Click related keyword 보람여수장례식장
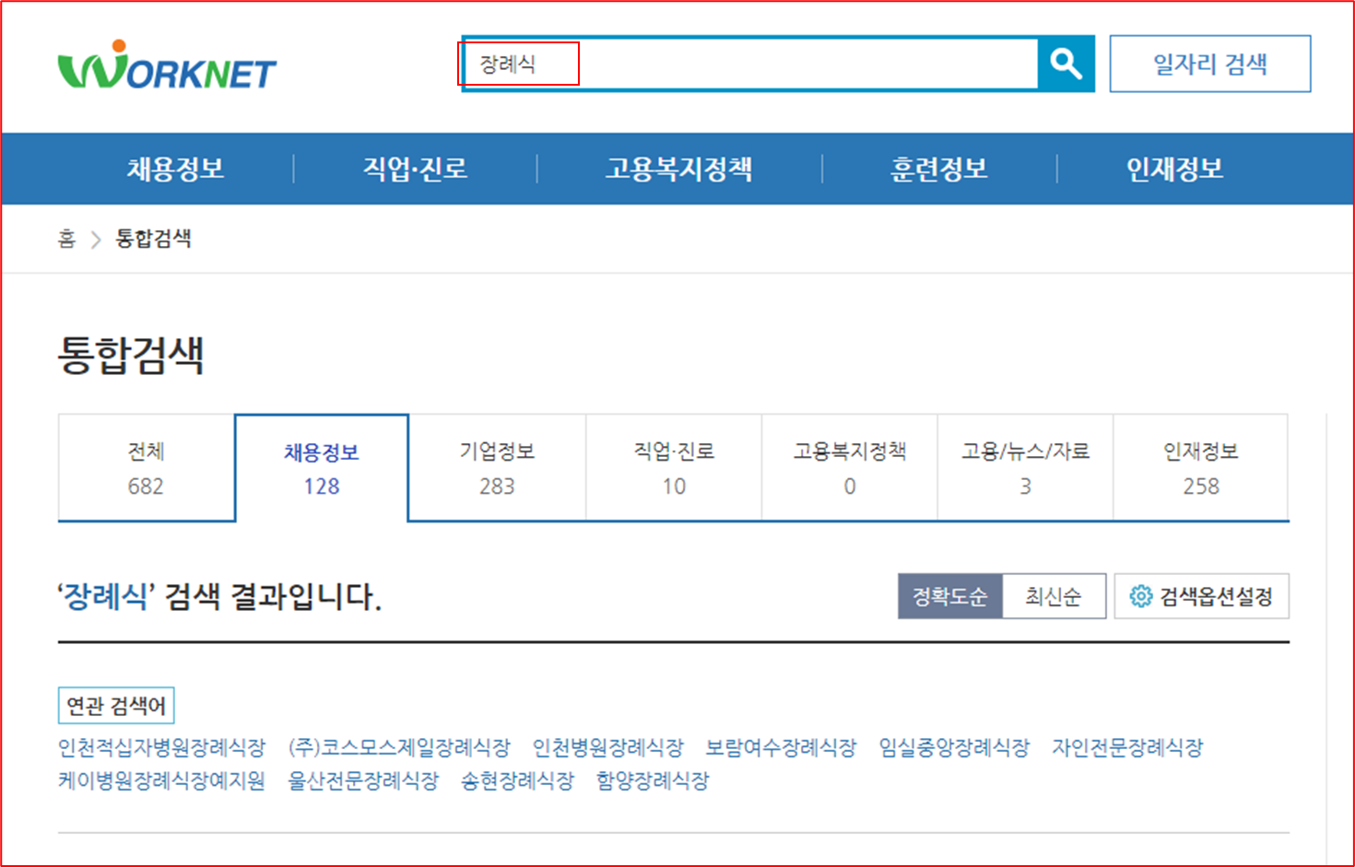The width and height of the screenshot is (1355, 867). pyautogui.click(x=781, y=747)
